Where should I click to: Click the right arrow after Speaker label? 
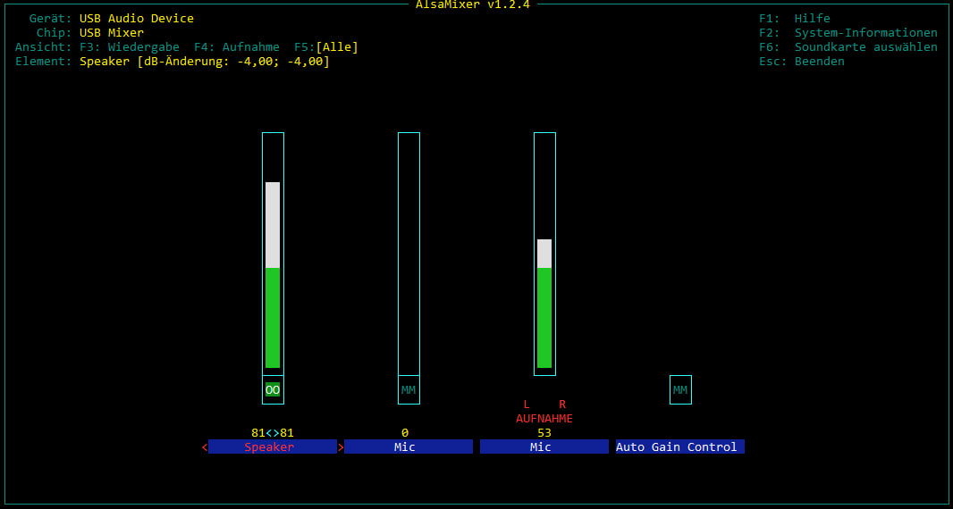pos(341,447)
